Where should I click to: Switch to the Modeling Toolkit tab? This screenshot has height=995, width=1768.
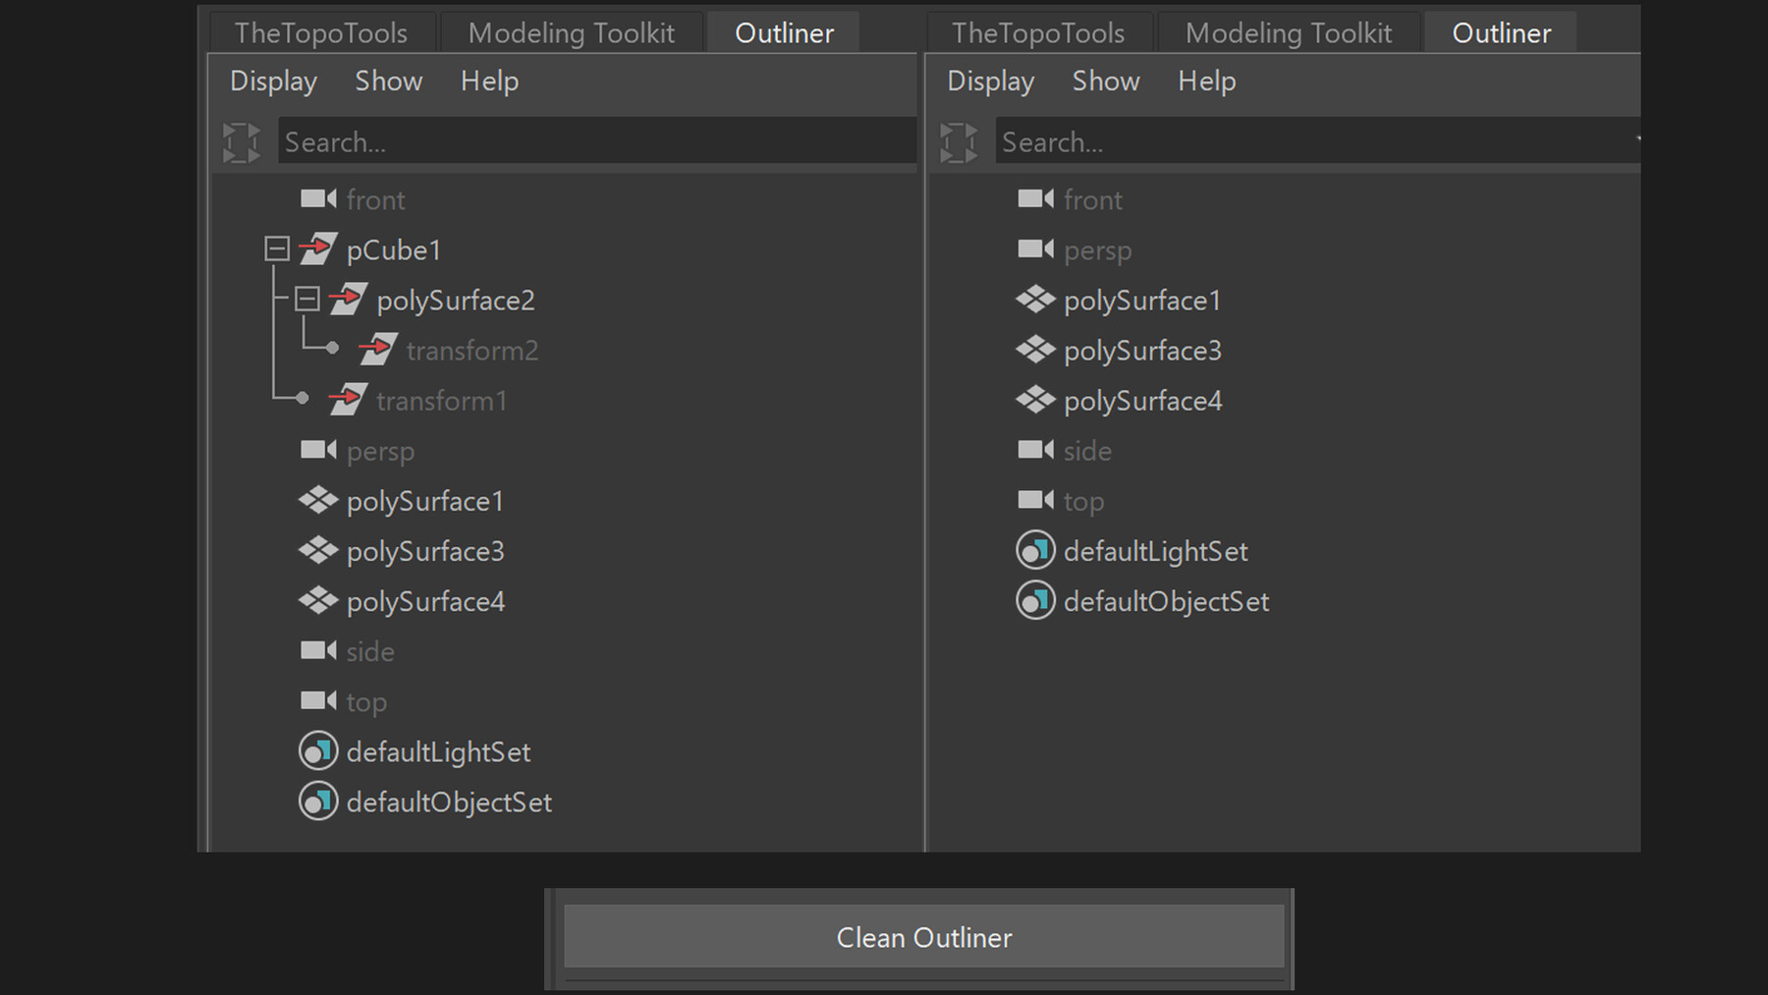(572, 31)
